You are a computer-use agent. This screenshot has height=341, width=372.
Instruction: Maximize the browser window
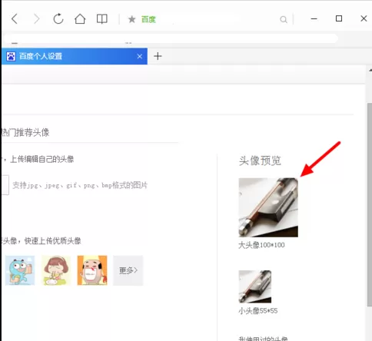click(339, 18)
